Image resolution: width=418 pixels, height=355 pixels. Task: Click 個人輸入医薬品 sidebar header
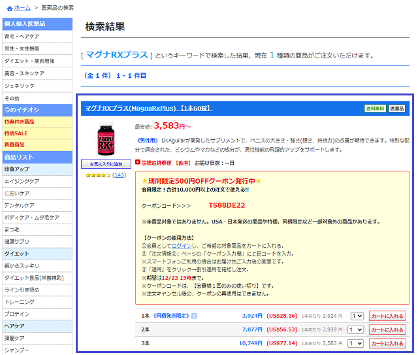click(x=37, y=24)
